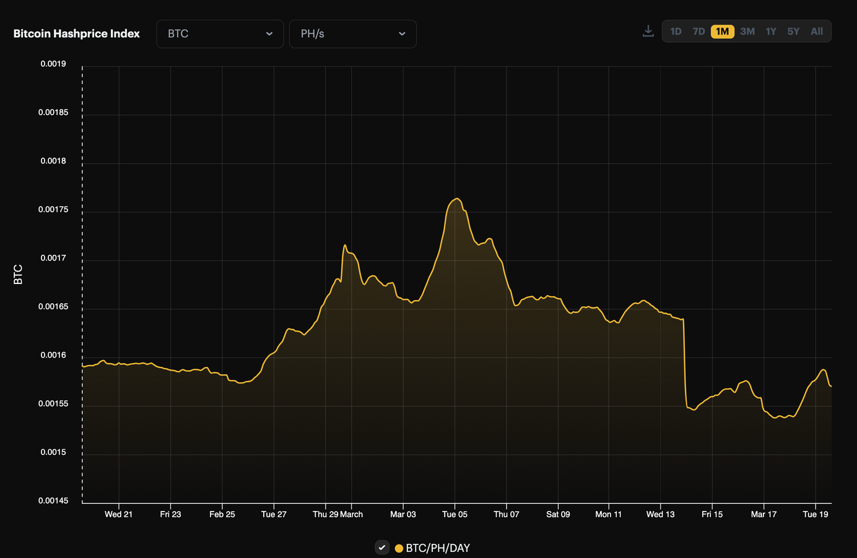
Task: Click the download chart icon
Action: pyautogui.click(x=648, y=30)
